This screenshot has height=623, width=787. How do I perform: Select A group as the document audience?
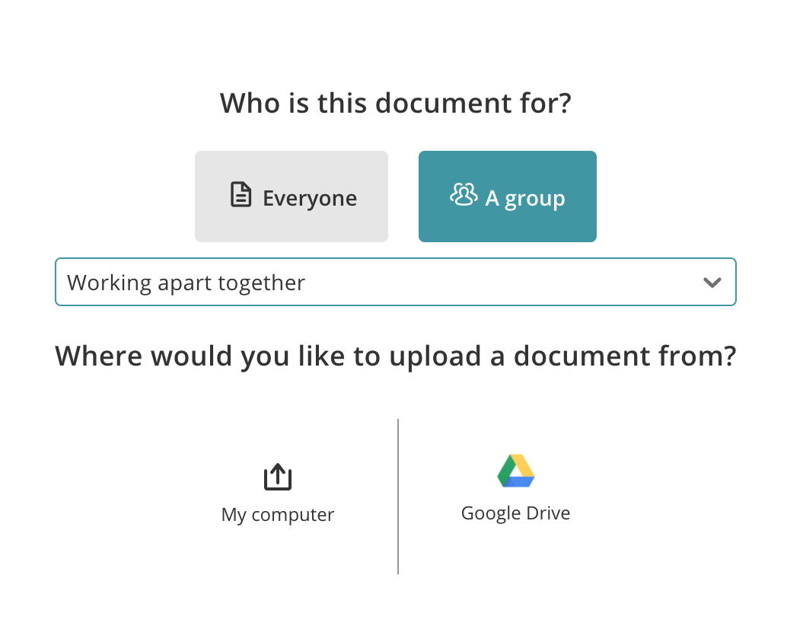tap(508, 196)
